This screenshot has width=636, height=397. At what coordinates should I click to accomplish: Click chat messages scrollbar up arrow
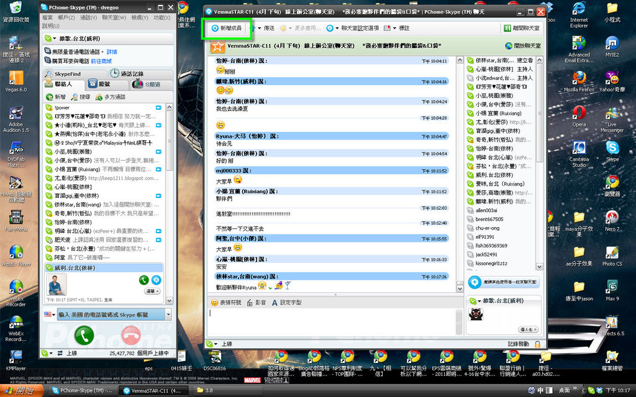point(460,60)
